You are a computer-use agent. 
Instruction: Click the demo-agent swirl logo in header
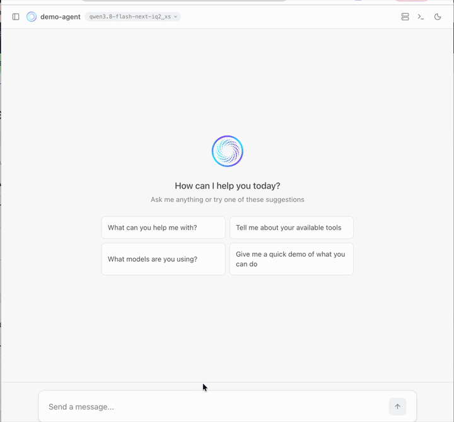(x=32, y=17)
